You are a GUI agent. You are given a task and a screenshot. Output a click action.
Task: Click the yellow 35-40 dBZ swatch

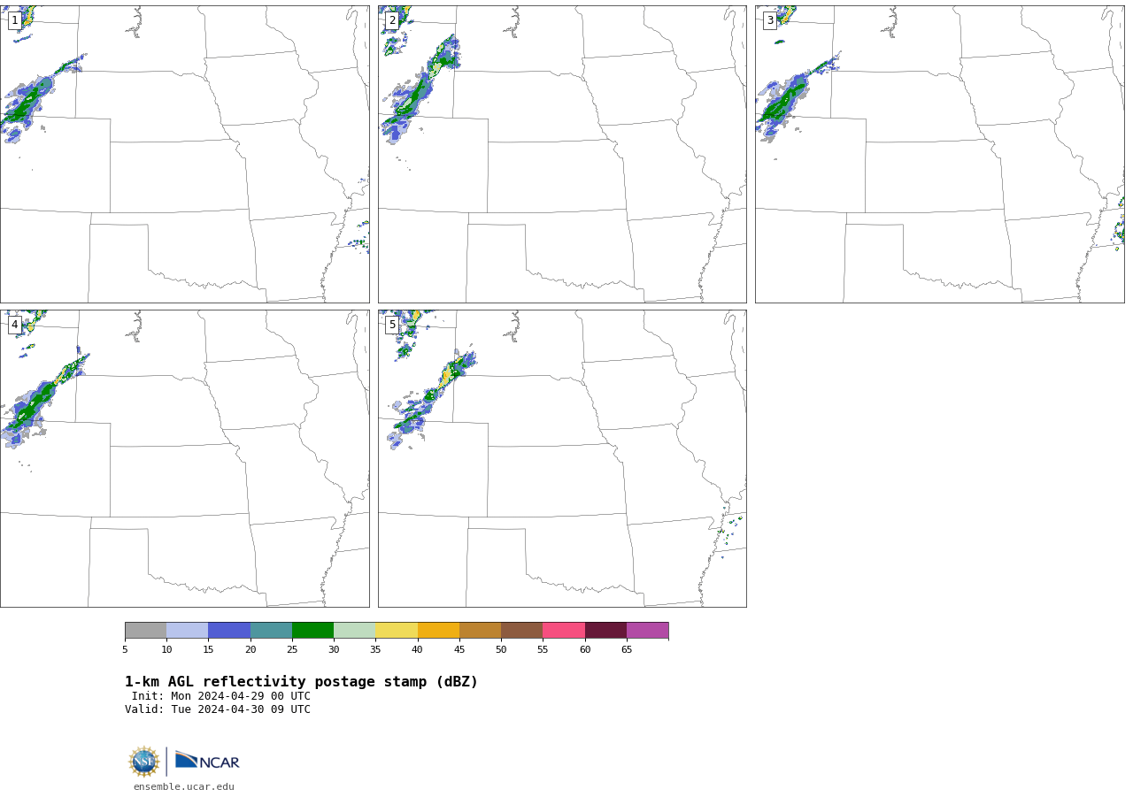[397, 631]
